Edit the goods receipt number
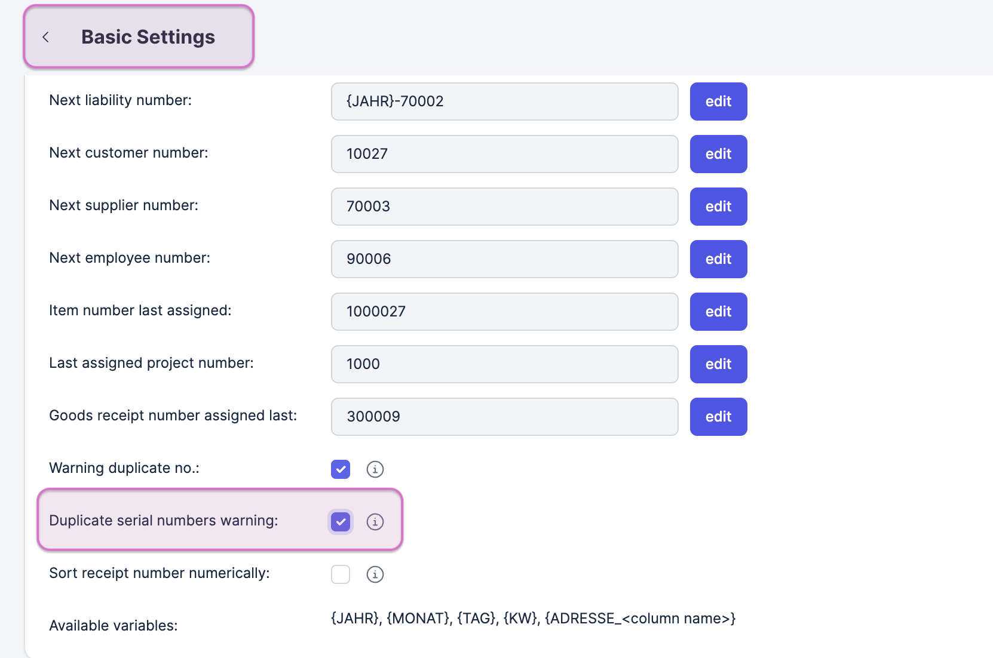 pyautogui.click(x=718, y=417)
